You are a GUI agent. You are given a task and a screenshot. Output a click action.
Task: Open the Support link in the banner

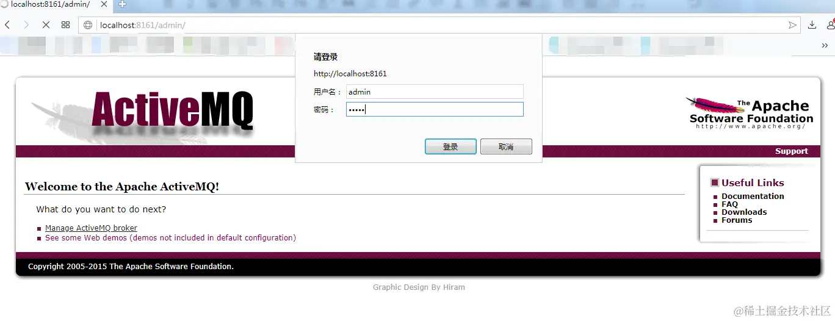792,151
